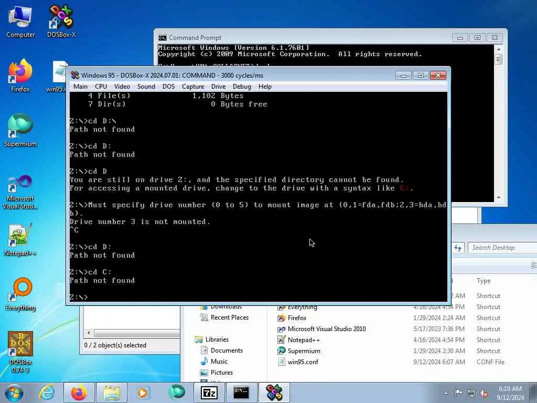Open Action Center flag icon in tray
The width and height of the screenshot is (537, 403).
click(458, 393)
